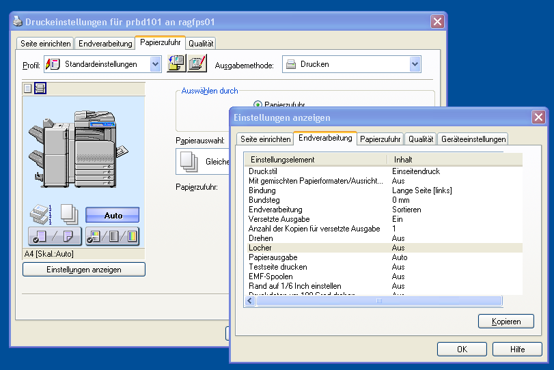Click the collated copies icon with numbered stacks

[40, 214]
